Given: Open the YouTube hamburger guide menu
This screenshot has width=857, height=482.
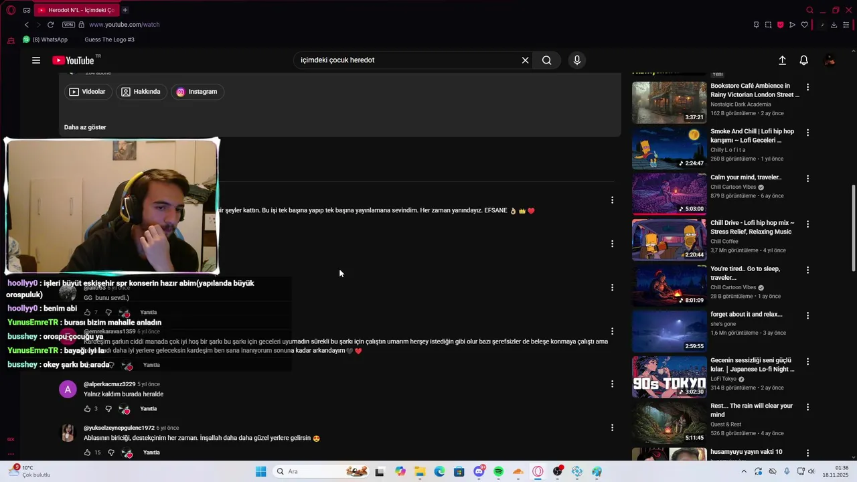Looking at the screenshot, I should 36,60.
